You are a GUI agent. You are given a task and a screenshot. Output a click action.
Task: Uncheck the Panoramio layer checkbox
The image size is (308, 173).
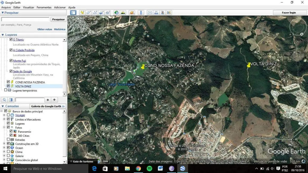tap(11, 131)
